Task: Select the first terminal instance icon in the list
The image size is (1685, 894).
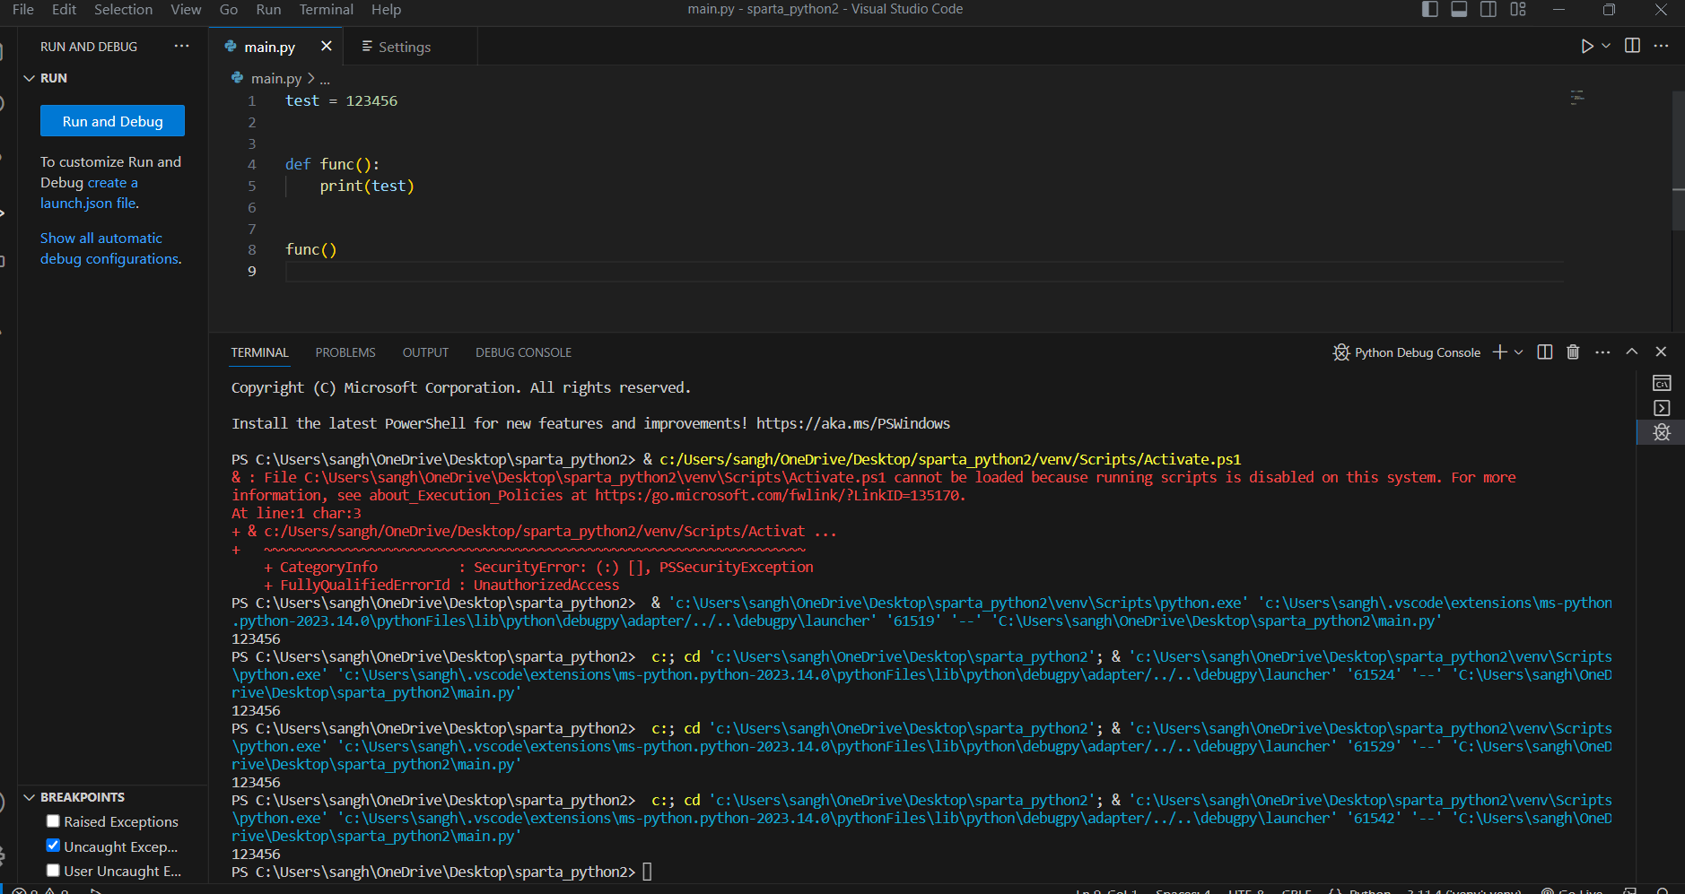Action: click(1662, 383)
